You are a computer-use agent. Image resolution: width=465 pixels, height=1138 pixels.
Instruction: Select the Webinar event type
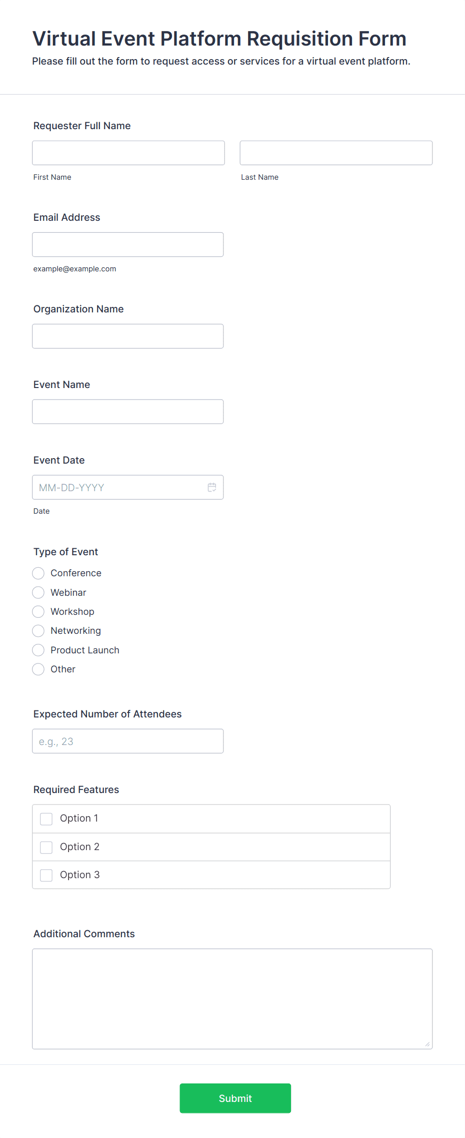(38, 593)
